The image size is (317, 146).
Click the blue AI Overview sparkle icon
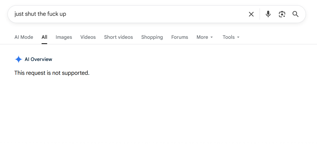(x=18, y=59)
